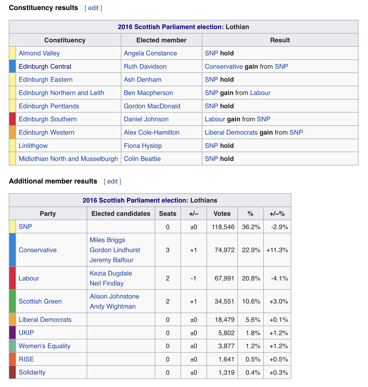368x387 pixels.
Task: Open Alison Johnstone's article
Action: point(115,296)
